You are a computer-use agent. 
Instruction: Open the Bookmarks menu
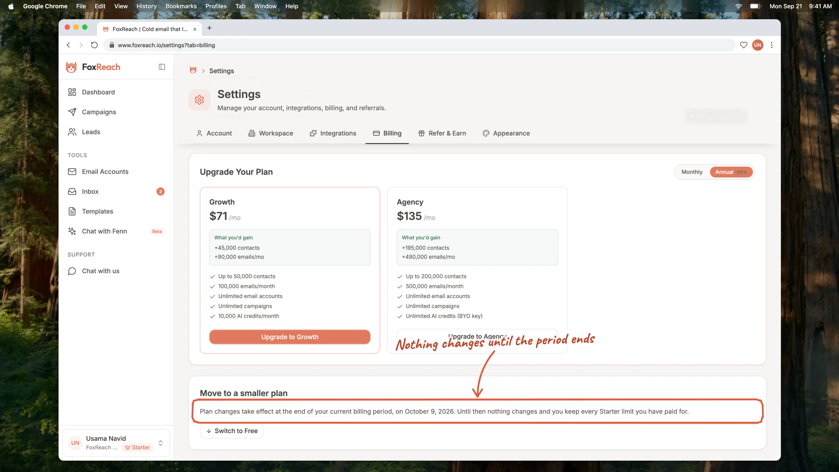point(181,6)
